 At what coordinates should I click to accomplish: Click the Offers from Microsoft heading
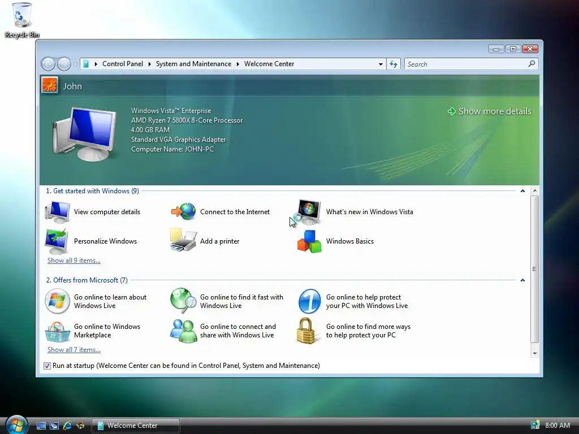(x=87, y=280)
